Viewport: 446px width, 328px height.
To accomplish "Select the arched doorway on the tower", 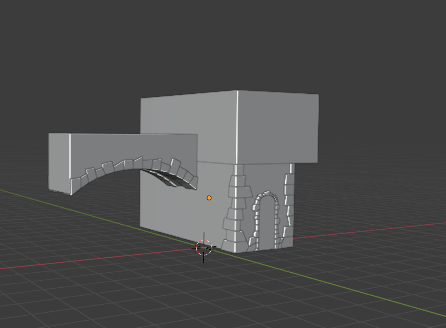I will pyautogui.click(x=266, y=220).
